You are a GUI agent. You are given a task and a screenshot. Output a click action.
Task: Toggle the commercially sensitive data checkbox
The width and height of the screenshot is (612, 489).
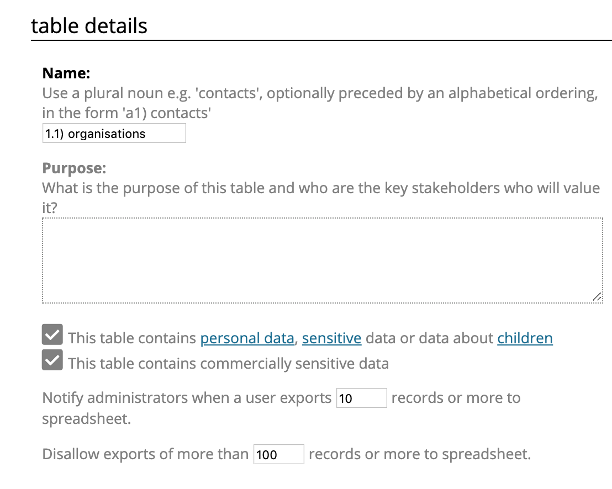point(52,360)
